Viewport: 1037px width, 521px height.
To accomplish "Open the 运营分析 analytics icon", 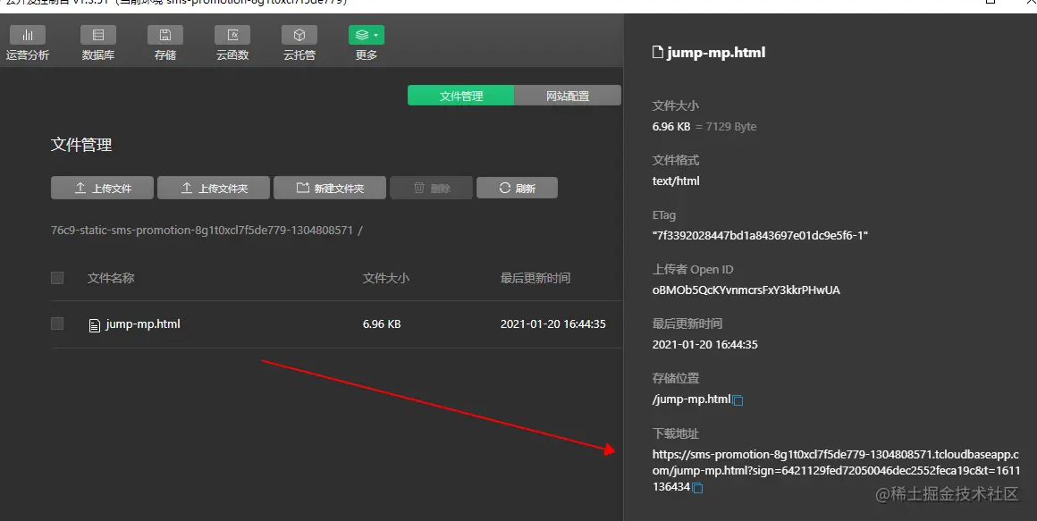I will click(28, 35).
